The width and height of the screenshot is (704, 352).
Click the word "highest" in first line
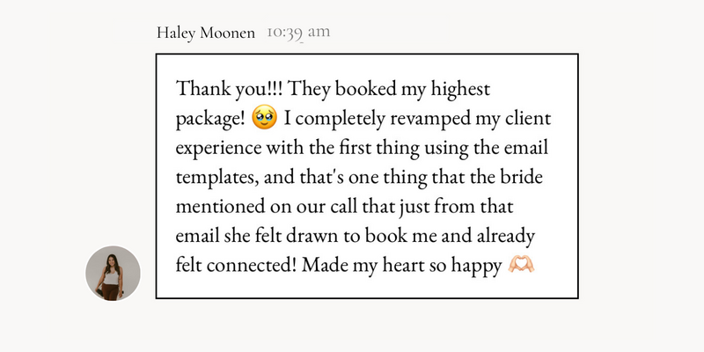(x=460, y=89)
